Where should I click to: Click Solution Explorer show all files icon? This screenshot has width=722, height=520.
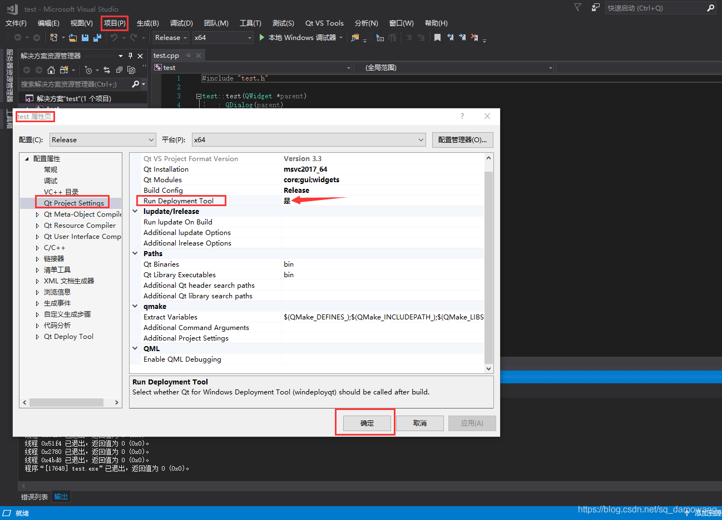click(x=131, y=70)
